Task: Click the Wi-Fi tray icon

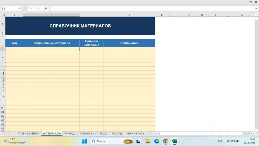Action: point(228,141)
